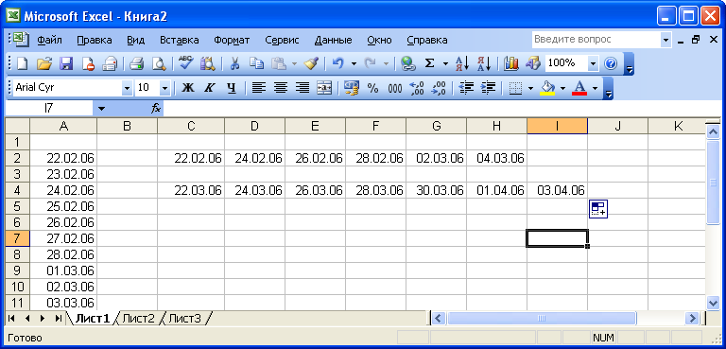Select row 4 header

17,190
